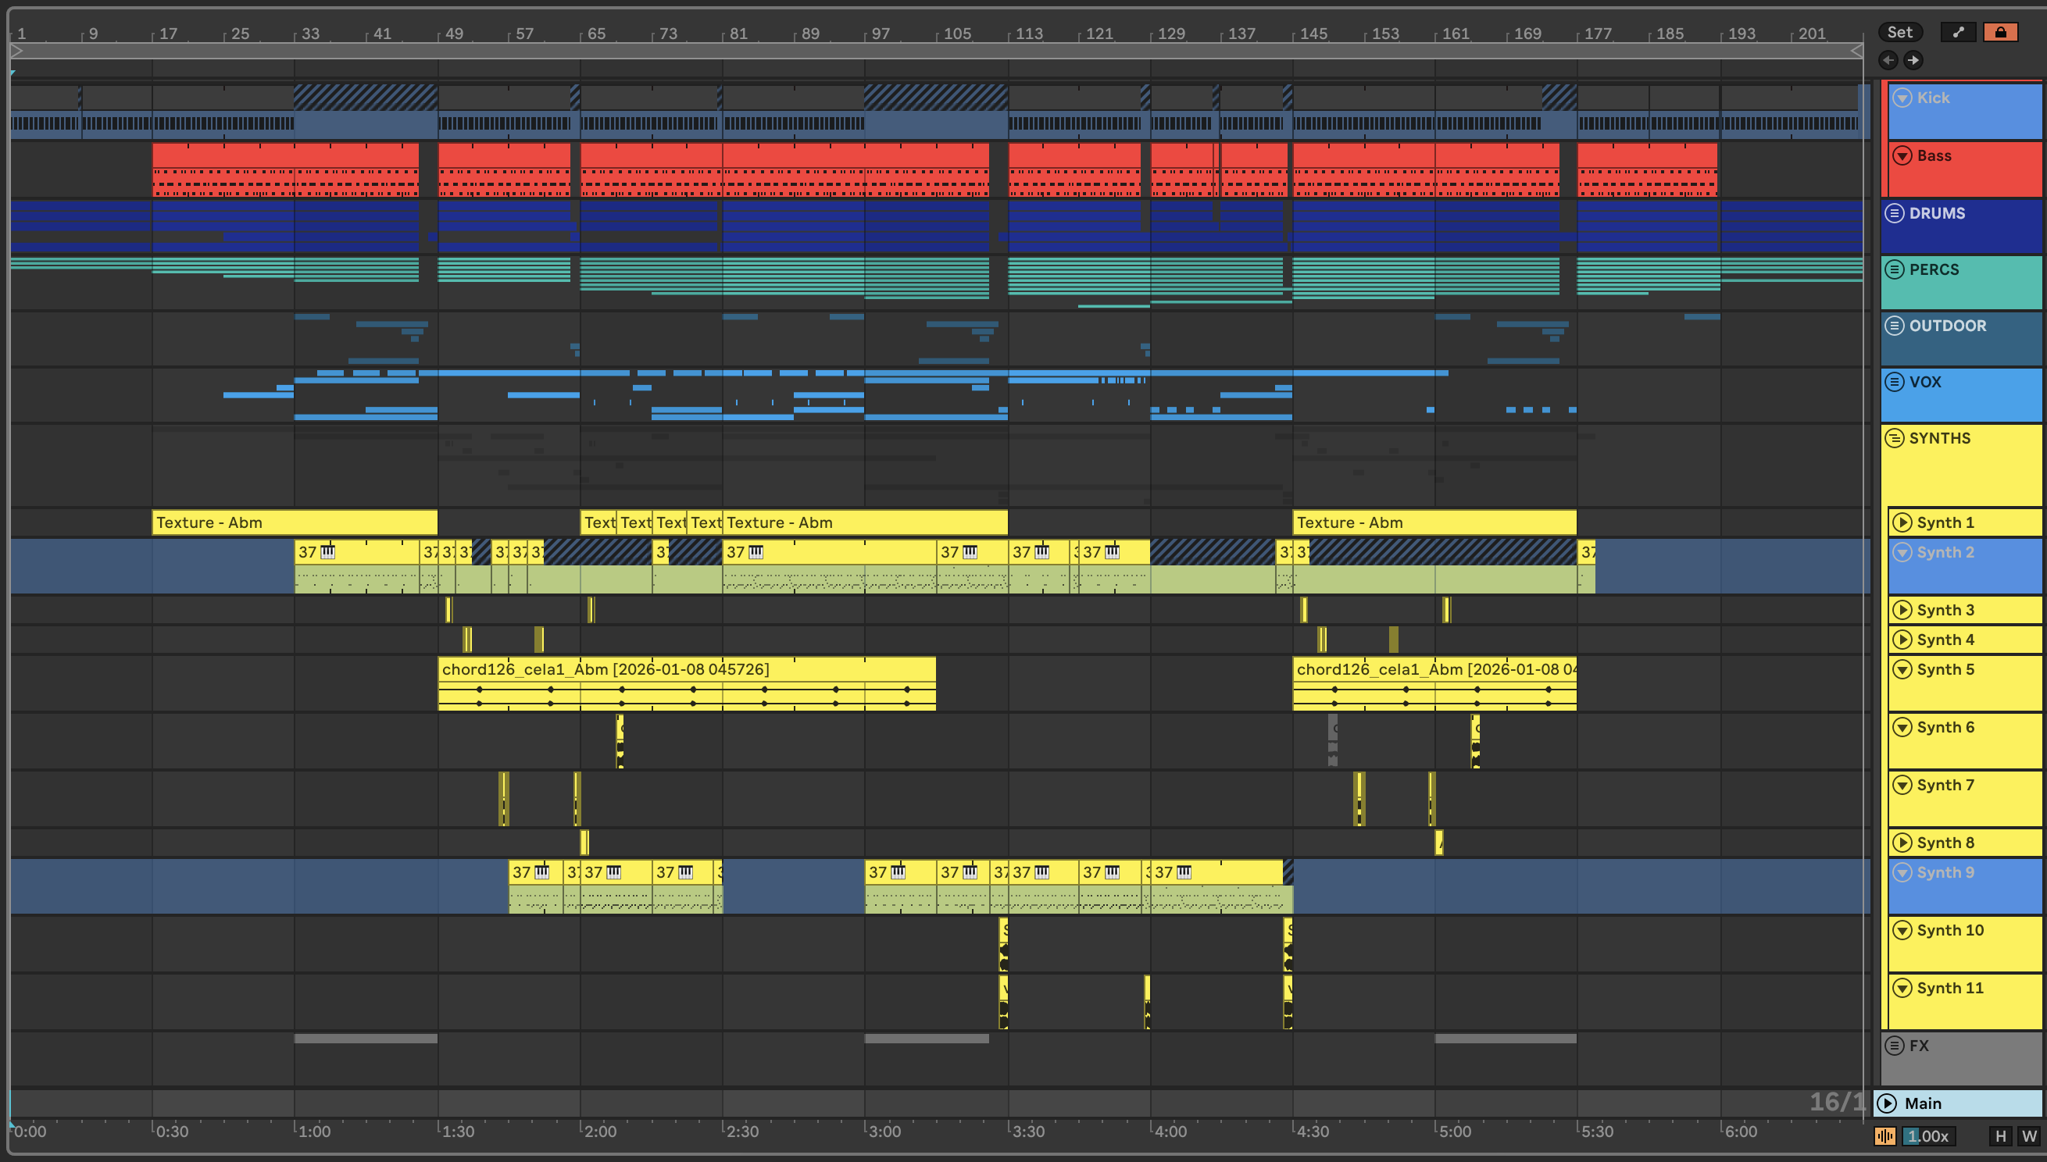This screenshot has width=2047, height=1162.
Task: Toggle the Lock Envelopes button
Action: click(2000, 32)
